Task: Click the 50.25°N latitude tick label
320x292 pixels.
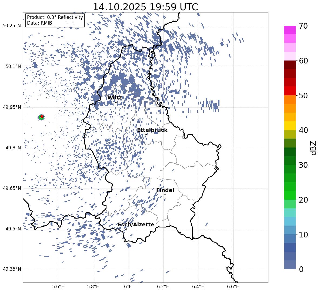Action: (x=12, y=26)
